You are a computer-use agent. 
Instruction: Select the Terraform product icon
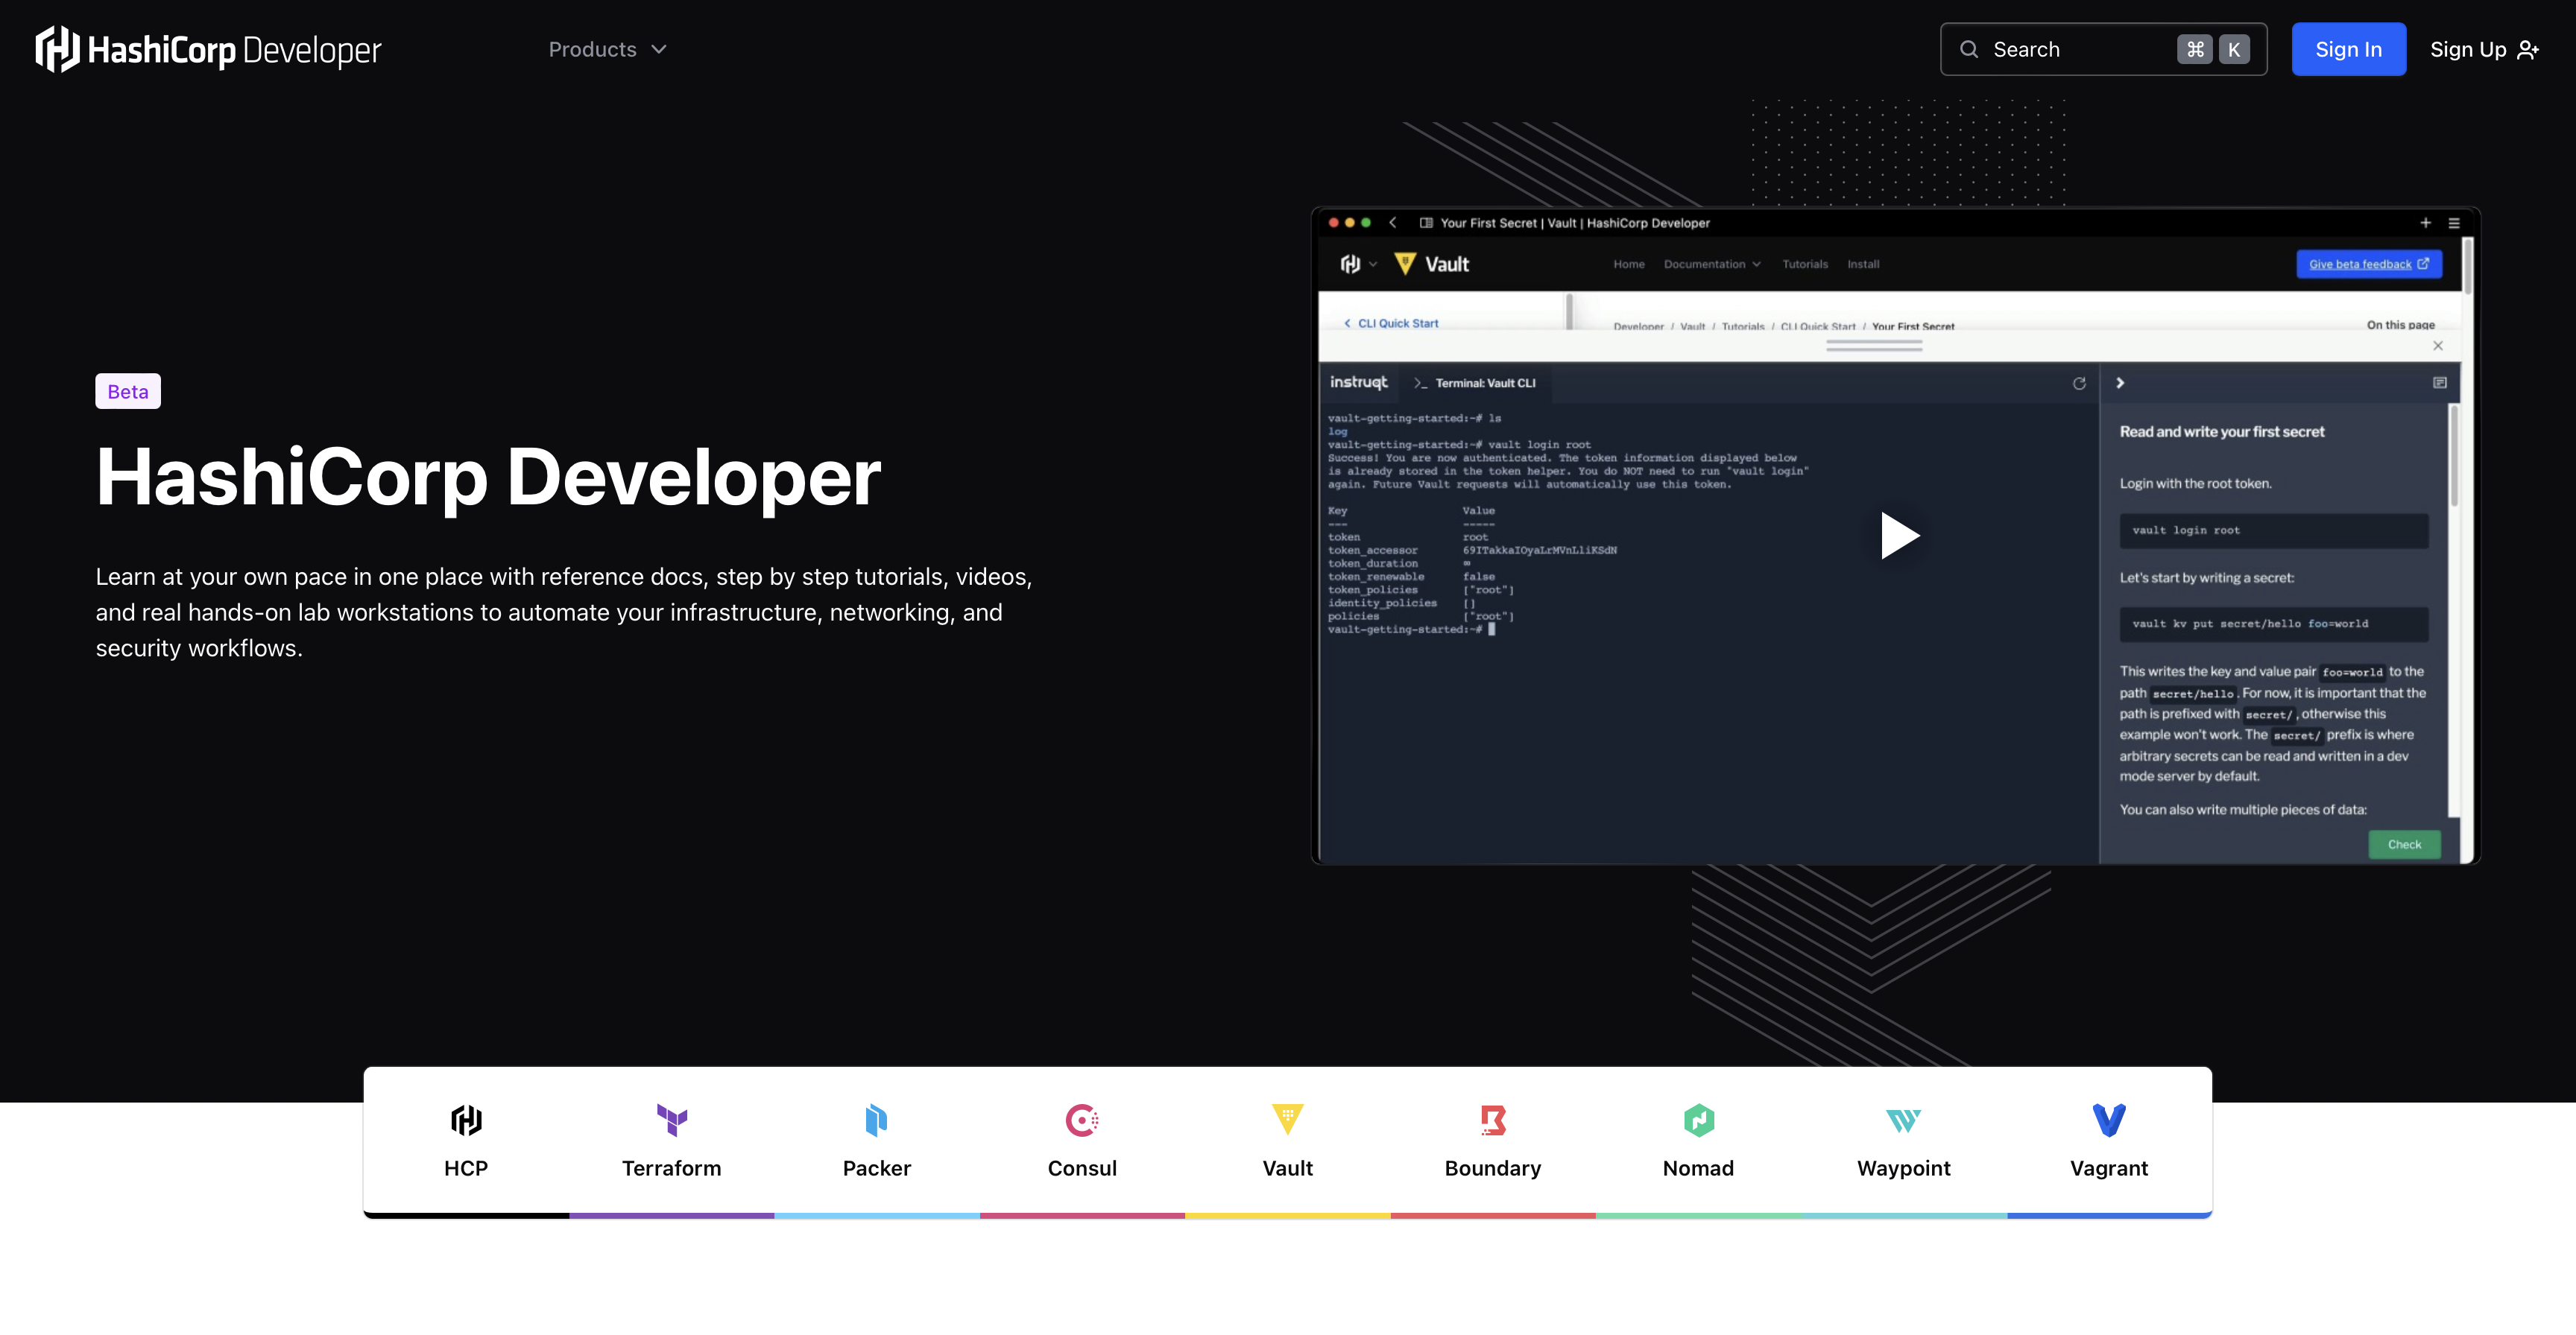pyautogui.click(x=671, y=1121)
